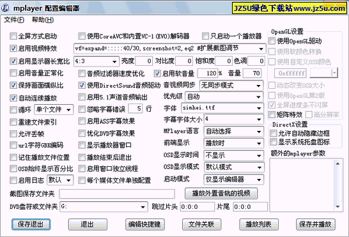The image size is (349, 237).
Task: Check 显示播放器窗口 option
Action: point(82,145)
